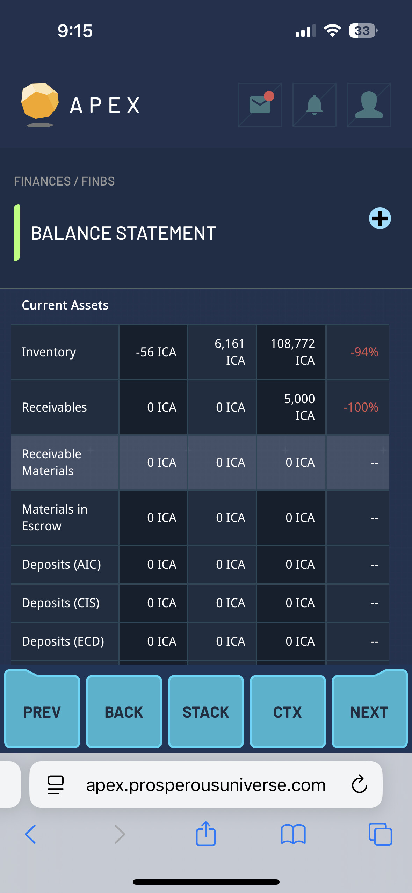The height and width of the screenshot is (893, 412).
Task: Open the mail messages icon
Action: point(260,104)
